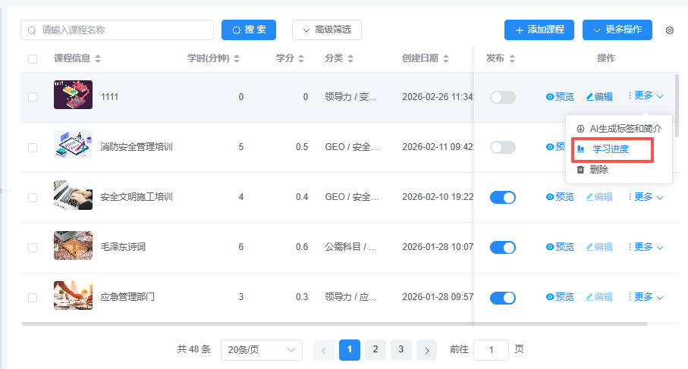Click the horizontal table scrollbar
688x369 pixels.
coord(335,324)
